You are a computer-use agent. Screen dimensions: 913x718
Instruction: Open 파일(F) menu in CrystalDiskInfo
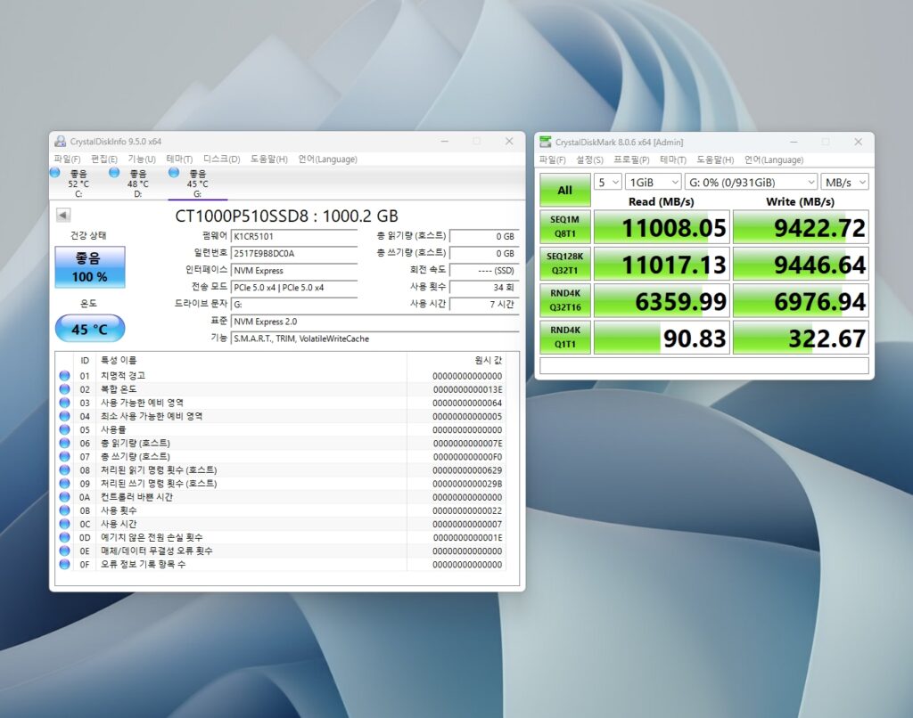coord(67,159)
